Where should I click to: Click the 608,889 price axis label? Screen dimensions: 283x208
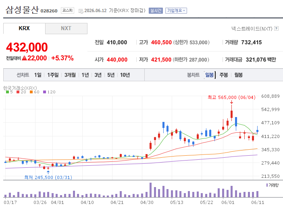[271, 96]
